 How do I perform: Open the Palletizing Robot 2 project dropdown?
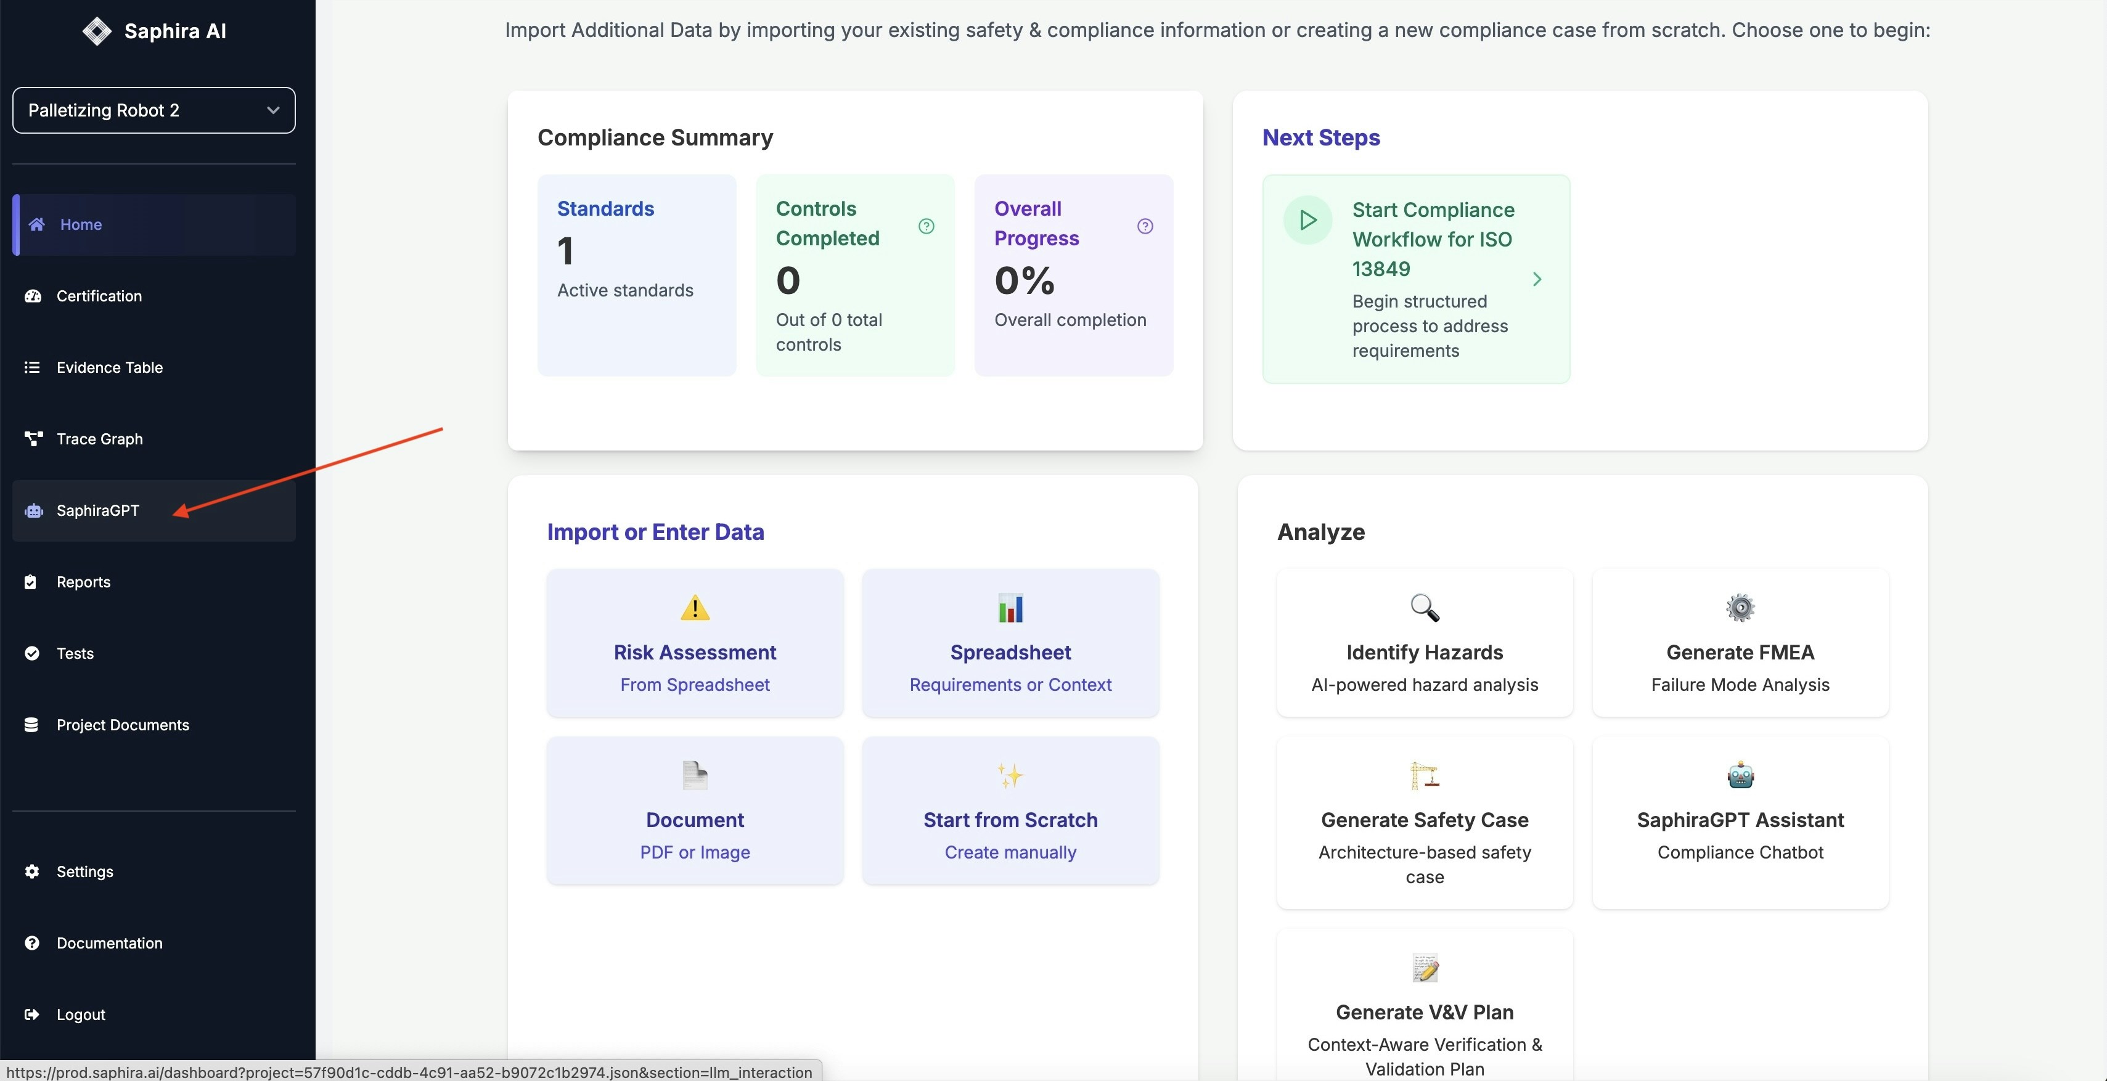click(153, 110)
